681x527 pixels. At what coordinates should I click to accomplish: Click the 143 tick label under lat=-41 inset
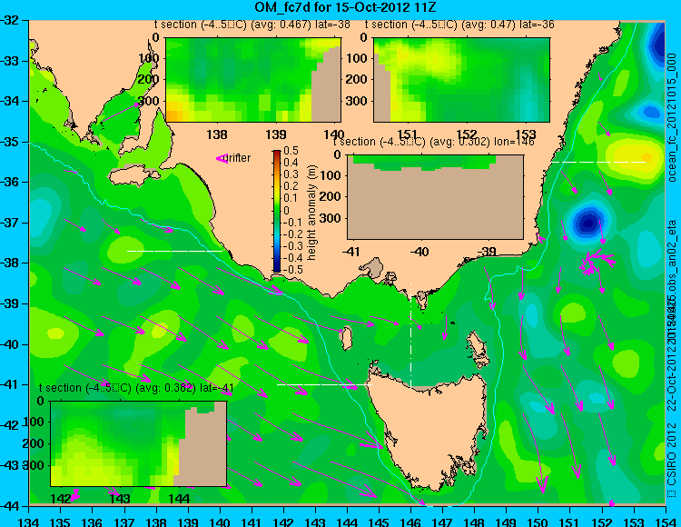point(120,499)
